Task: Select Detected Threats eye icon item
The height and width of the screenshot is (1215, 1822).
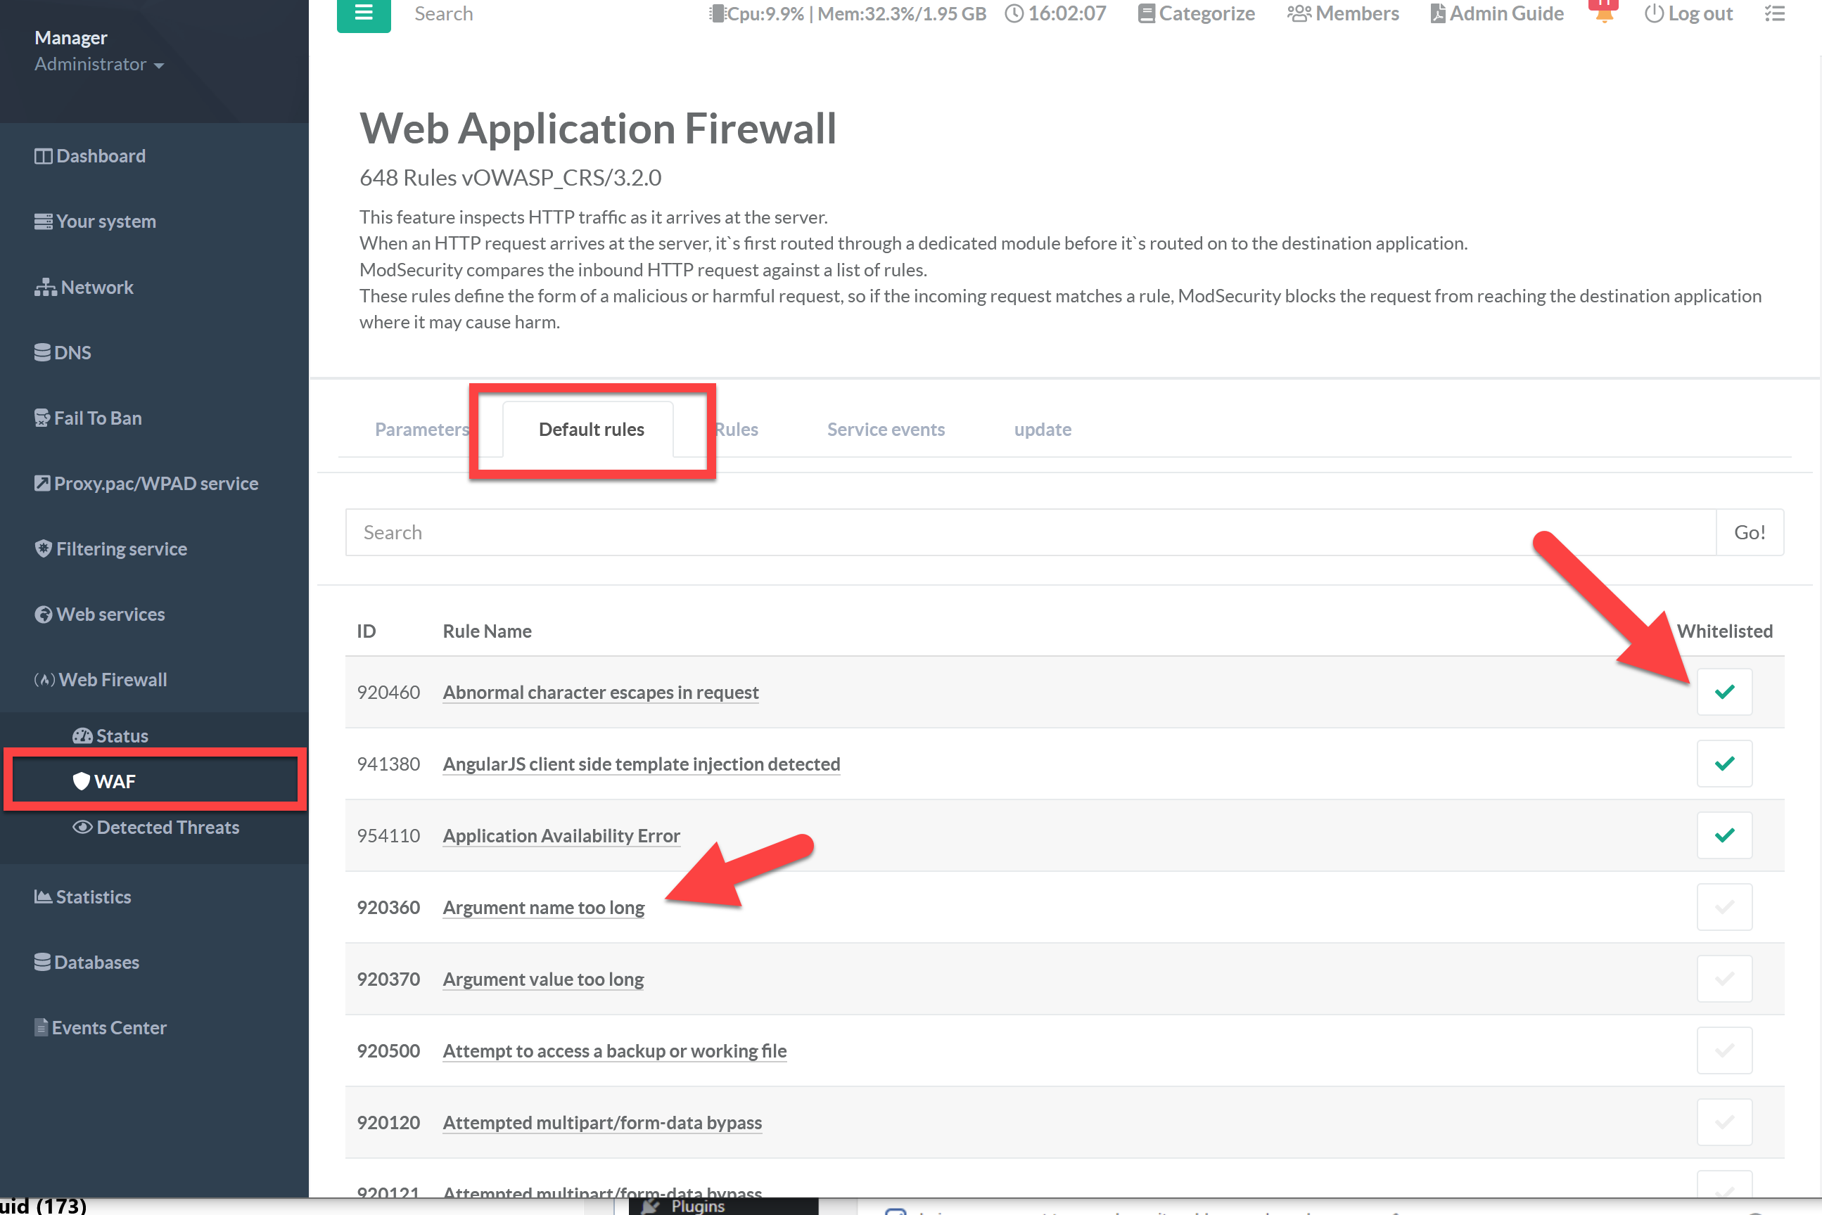Action: [x=155, y=827]
